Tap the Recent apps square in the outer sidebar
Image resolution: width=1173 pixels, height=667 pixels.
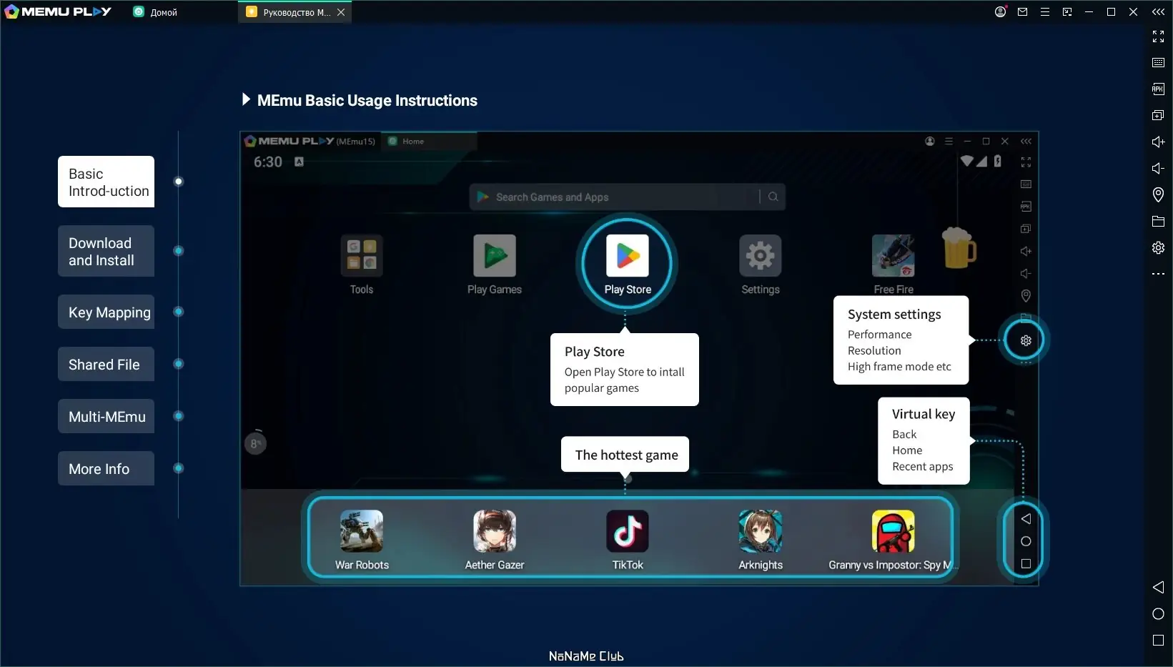click(x=1158, y=640)
